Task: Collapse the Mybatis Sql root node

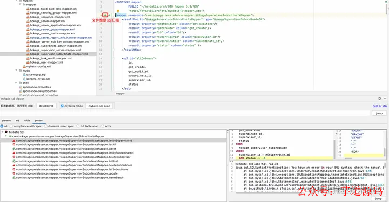Action: click(x=2, y=132)
